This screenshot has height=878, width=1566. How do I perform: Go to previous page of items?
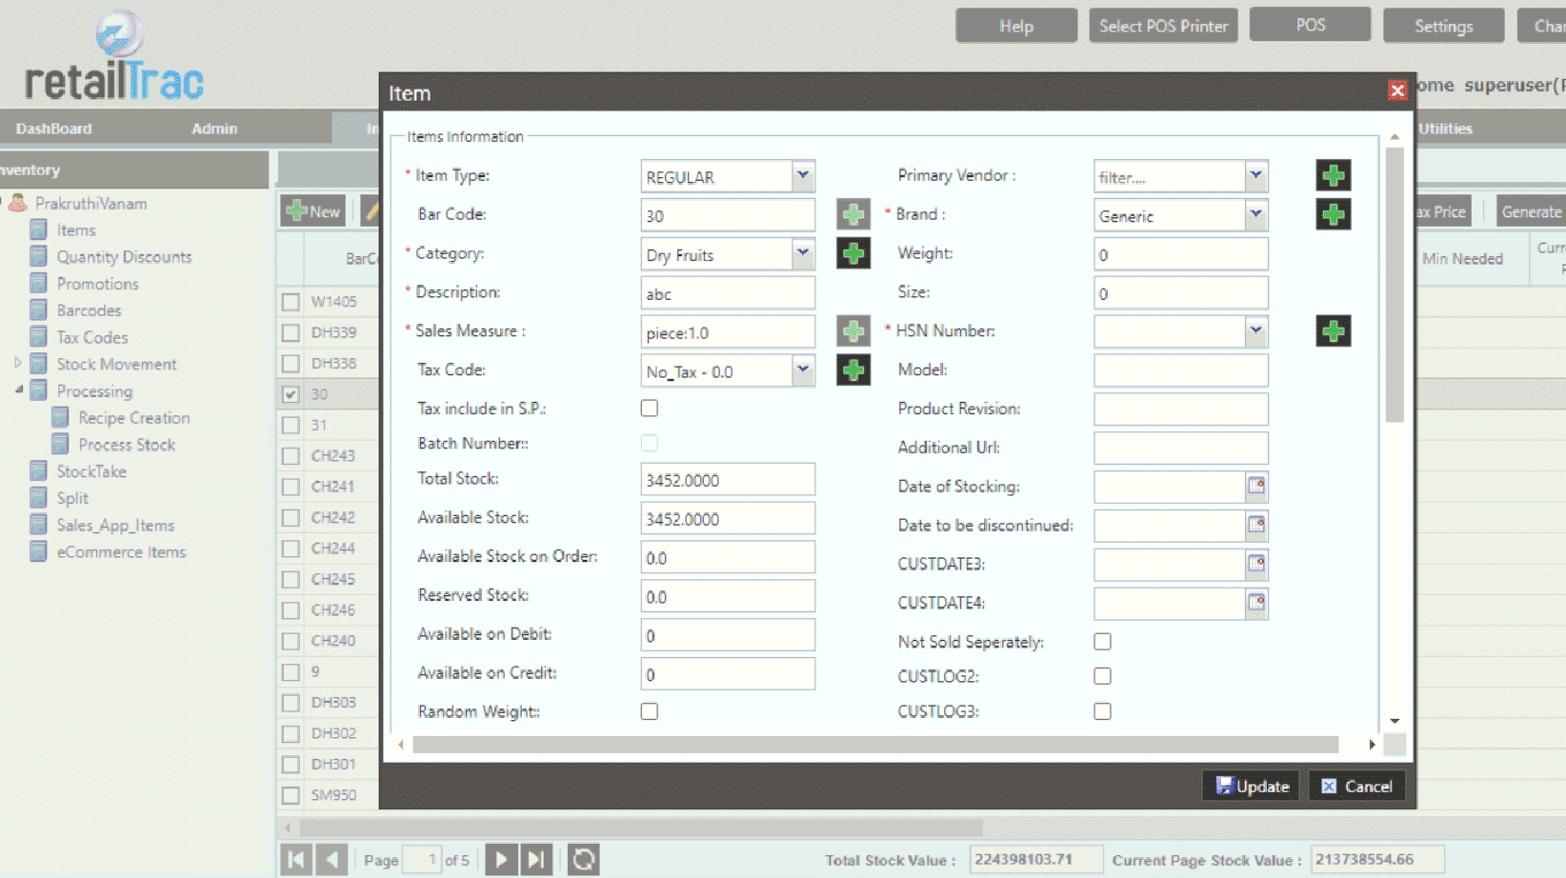331,860
